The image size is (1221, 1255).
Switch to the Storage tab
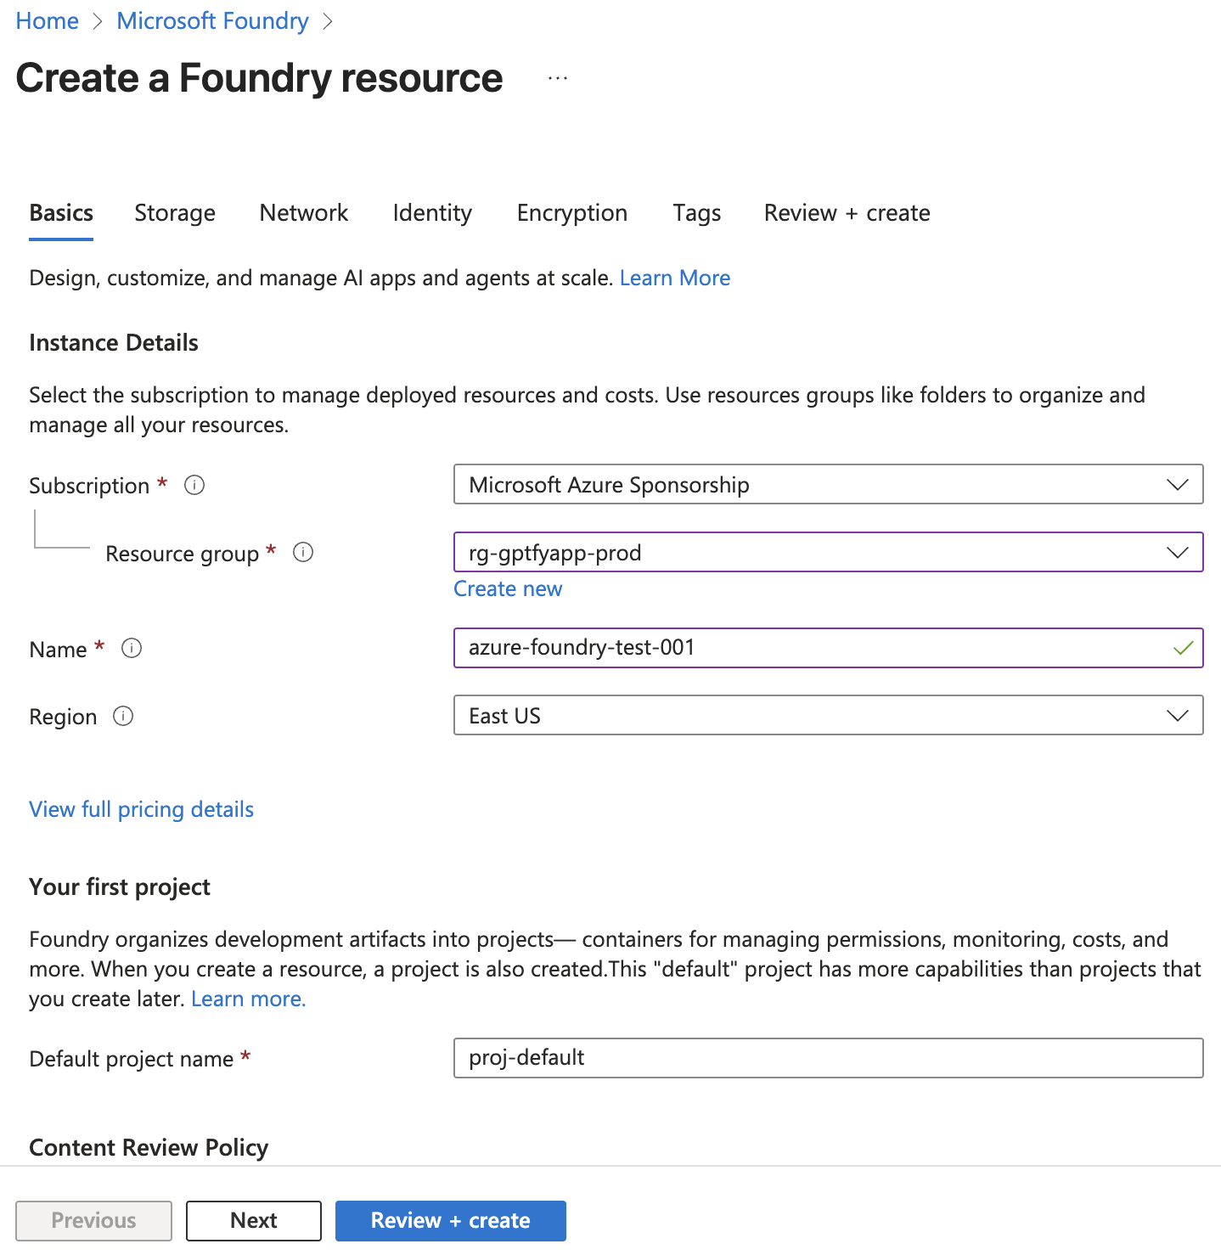click(x=175, y=213)
